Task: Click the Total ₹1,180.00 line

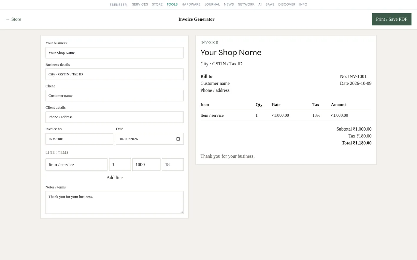Action: click(x=356, y=143)
